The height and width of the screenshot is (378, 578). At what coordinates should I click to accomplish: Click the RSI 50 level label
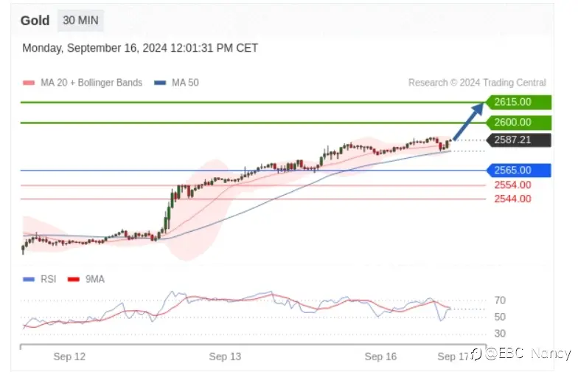click(500, 317)
